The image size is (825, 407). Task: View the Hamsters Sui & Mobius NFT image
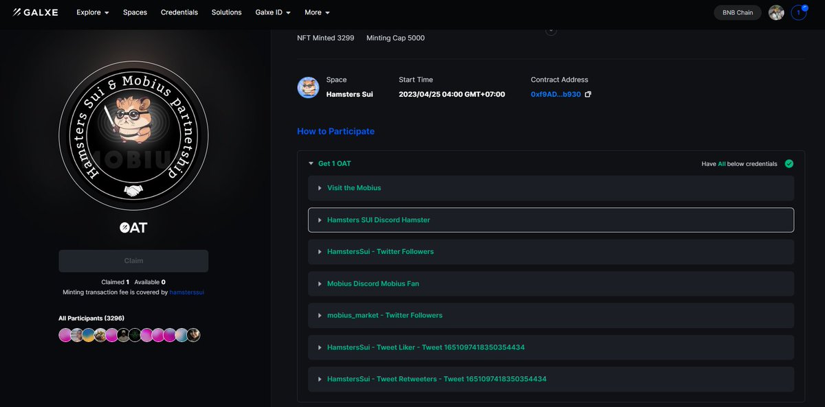[133, 136]
